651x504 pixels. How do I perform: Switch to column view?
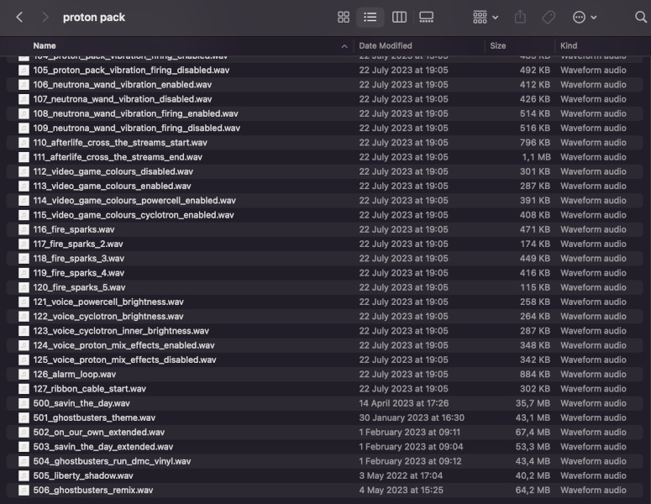[x=399, y=18]
